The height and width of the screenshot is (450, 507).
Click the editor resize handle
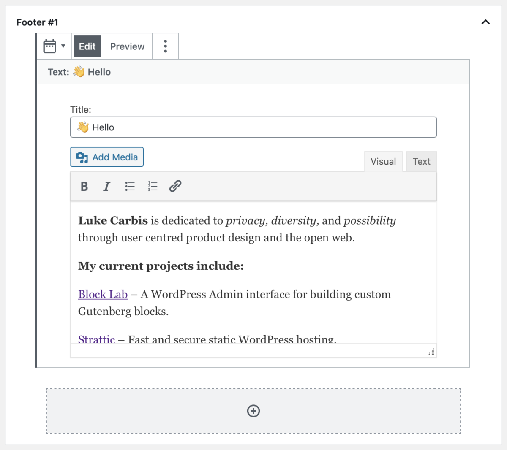point(430,352)
